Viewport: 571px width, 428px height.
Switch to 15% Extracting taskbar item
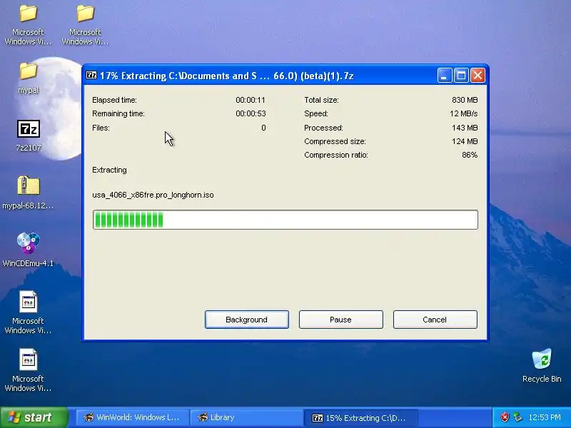360,417
